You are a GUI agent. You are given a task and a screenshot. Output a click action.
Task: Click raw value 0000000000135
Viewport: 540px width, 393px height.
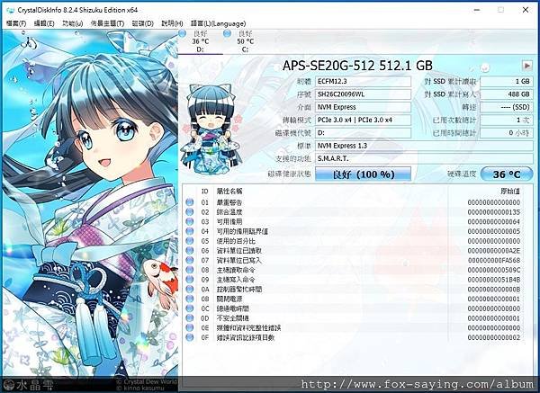pyautogui.click(x=493, y=212)
